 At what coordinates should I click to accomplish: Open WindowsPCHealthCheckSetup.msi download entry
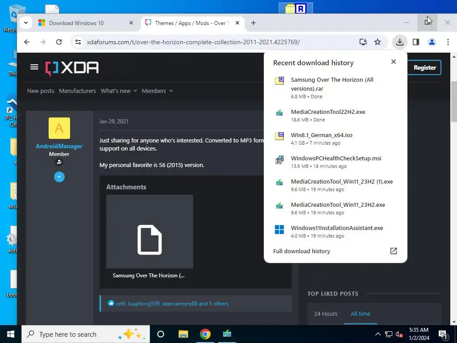pos(335,162)
